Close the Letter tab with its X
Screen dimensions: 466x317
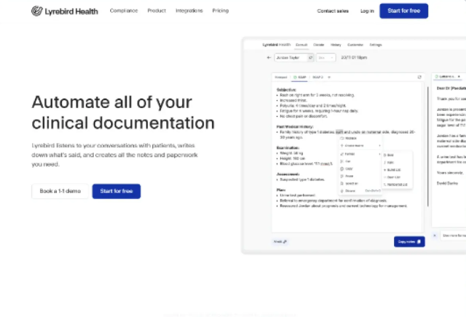click(x=459, y=76)
